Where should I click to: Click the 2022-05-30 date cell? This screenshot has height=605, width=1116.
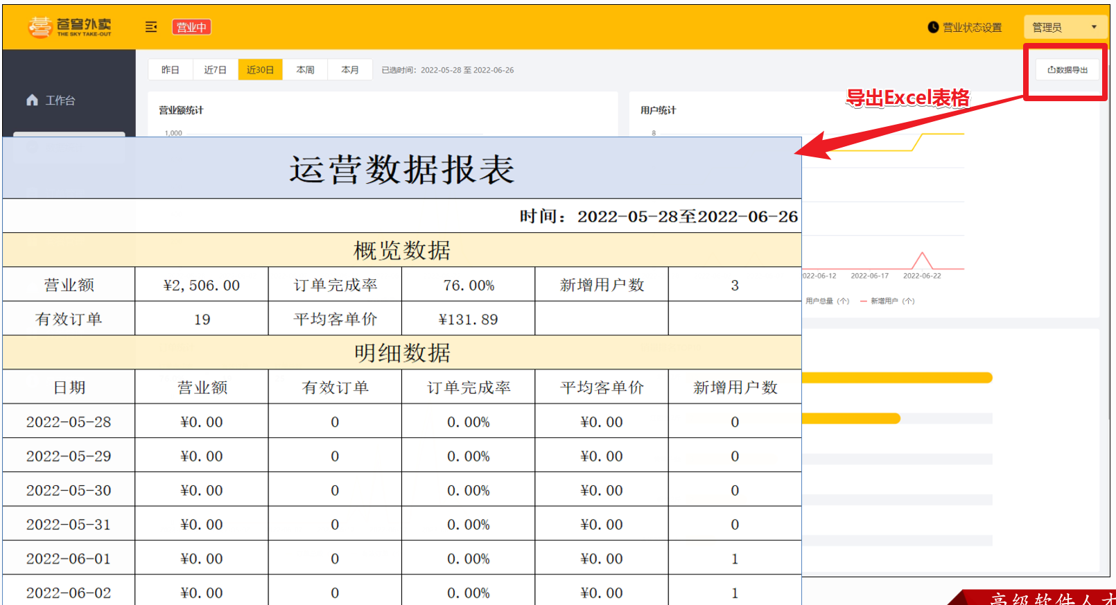[x=69, y=489]
